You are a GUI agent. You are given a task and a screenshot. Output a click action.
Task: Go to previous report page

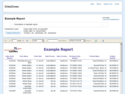click(x=10, y=41)
